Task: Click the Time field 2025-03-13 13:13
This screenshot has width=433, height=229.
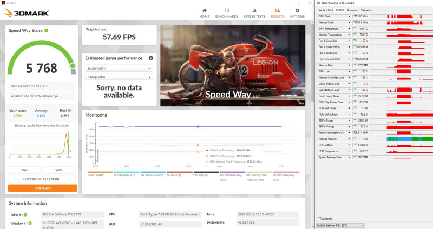Action: click(267, 214)
